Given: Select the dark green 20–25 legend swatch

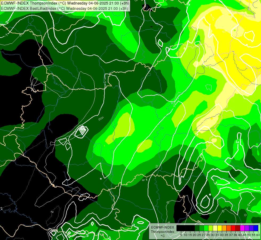Looking at the screenshot, I should [197, 228].
